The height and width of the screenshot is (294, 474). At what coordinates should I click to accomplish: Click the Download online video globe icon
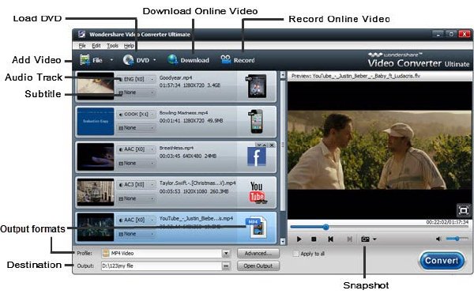point(172,59)
